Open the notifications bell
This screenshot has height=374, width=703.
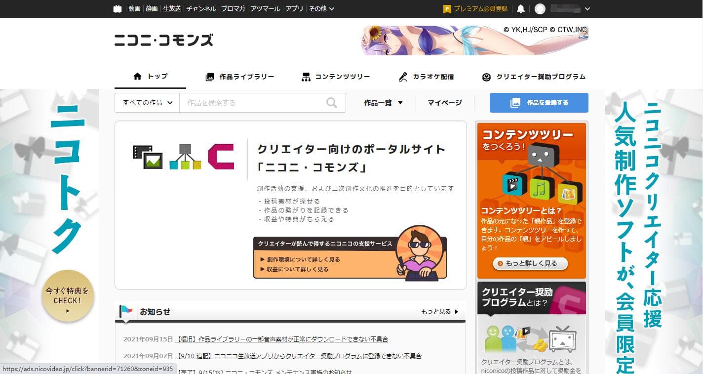521,8
